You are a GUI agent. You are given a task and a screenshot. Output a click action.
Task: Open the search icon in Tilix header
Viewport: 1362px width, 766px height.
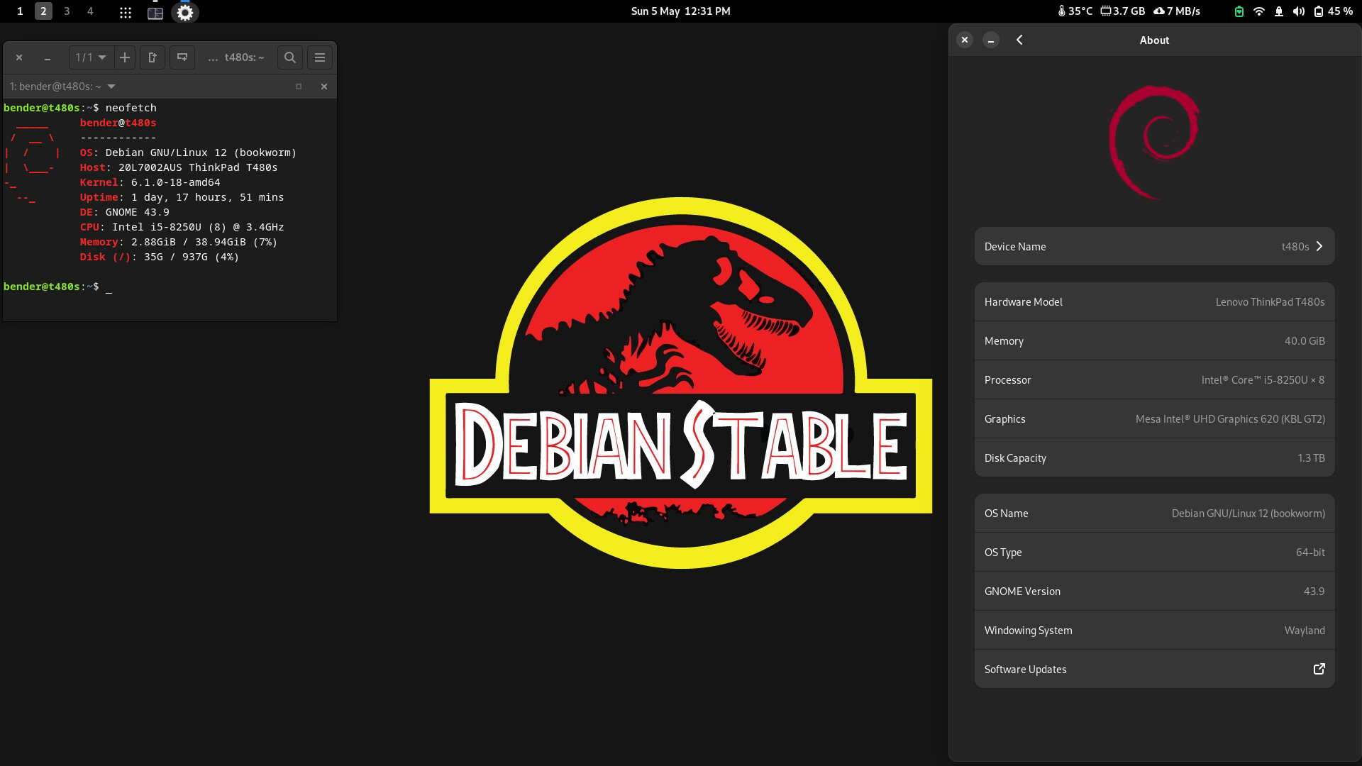tap(290, 57)
